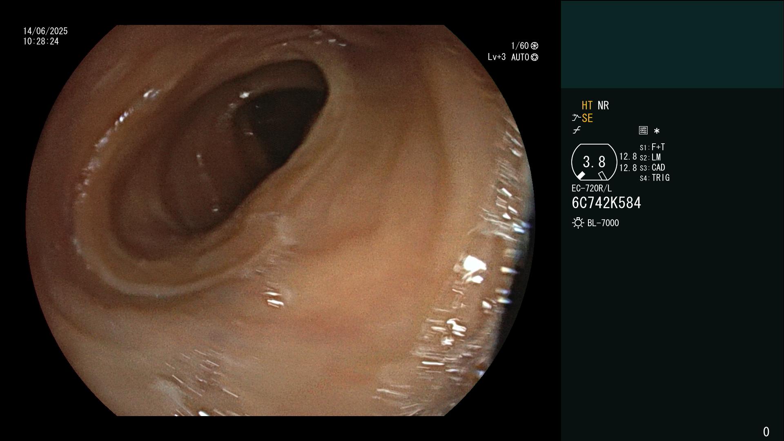Viewport: 784px width, 441px height.
Task: Click the iris icon beside AUTO
Action: 535,58
